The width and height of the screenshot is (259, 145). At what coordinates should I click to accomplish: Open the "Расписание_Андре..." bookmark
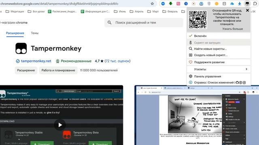coord(62,12)
